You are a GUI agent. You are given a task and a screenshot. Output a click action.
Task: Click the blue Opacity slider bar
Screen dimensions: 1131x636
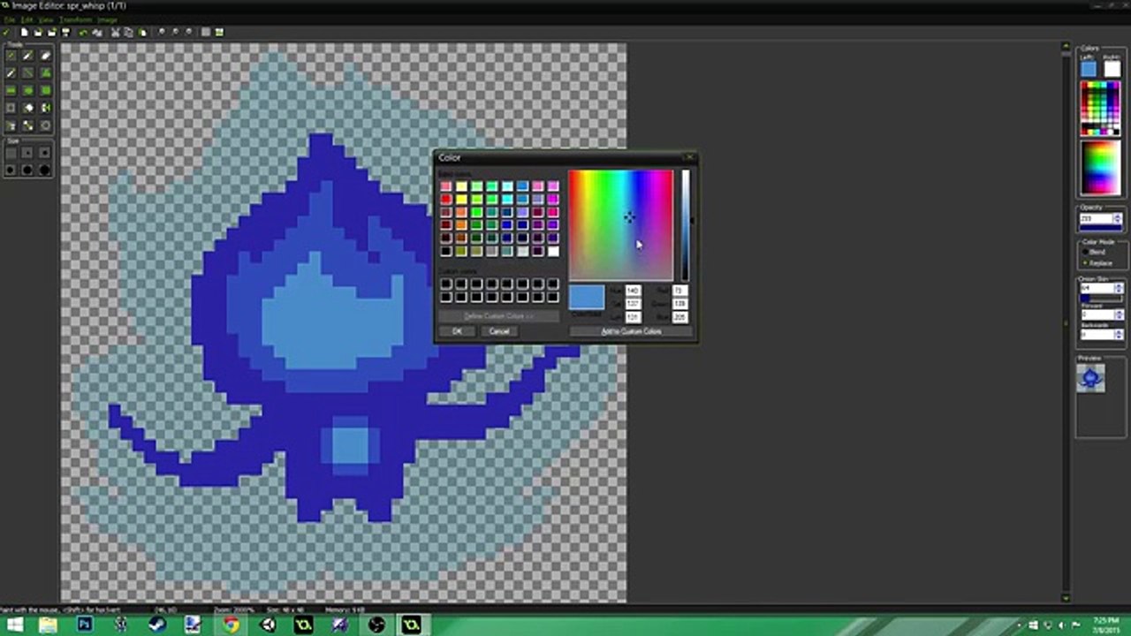(1101, 227)
